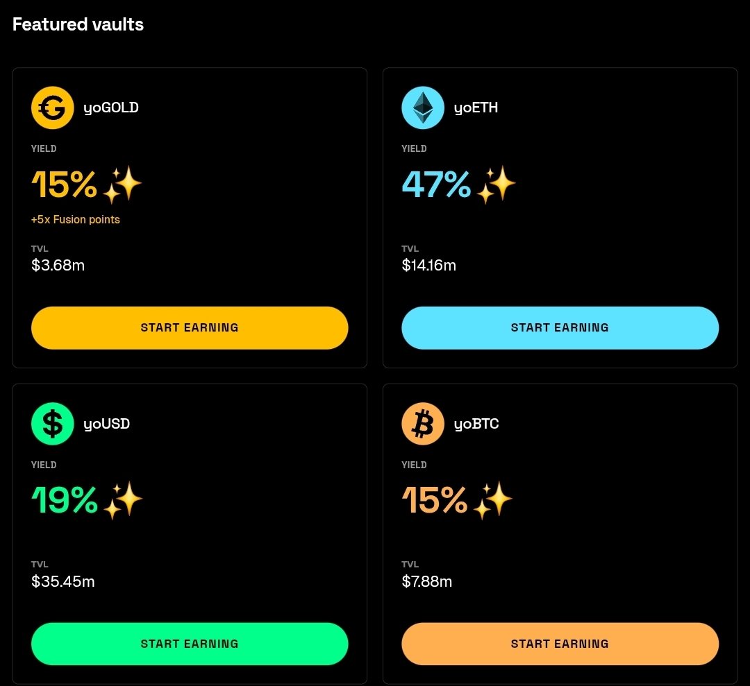Click the yoBTC orange Bitcoin icon
This screenshot has height=686, width=750.
tap(423, 424)
